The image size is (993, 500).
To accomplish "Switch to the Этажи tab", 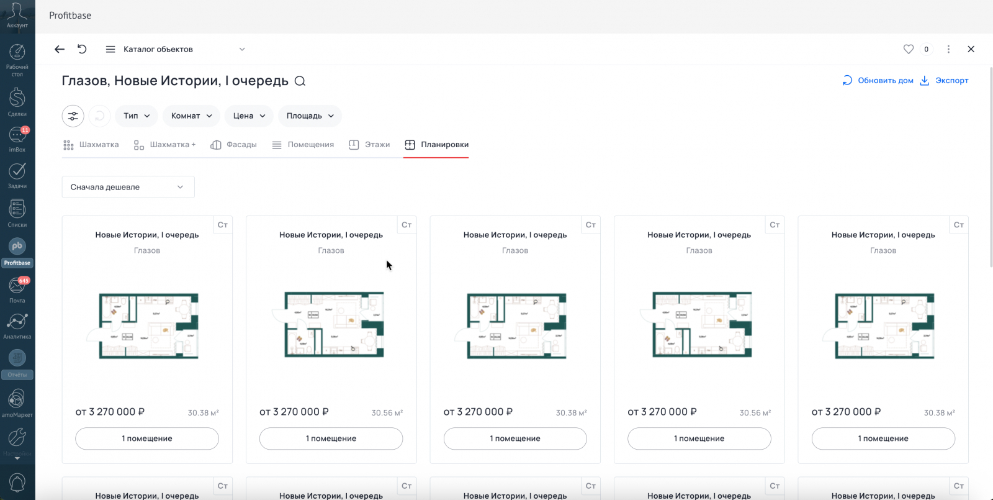I will [x=369, y=145].
